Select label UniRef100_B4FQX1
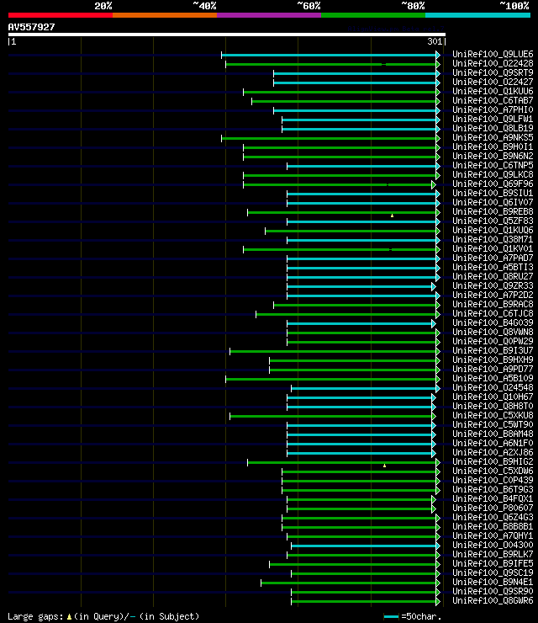 pos(493,498)
